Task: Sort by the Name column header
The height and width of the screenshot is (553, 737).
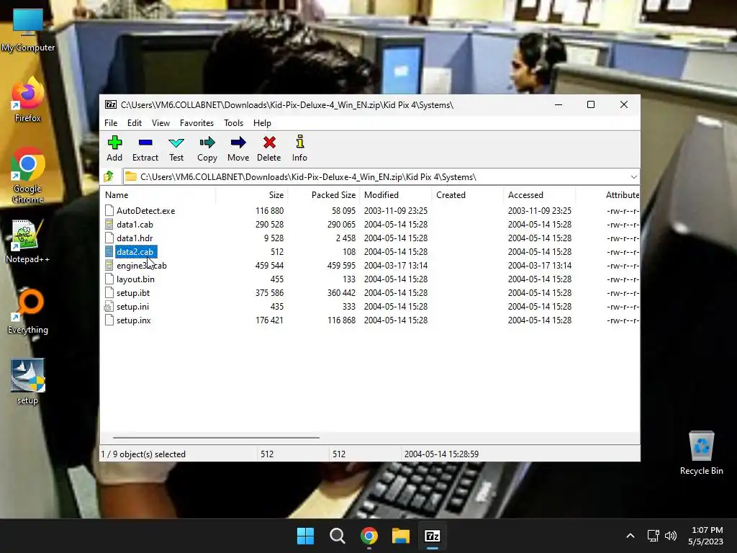Action: [158, 194]
